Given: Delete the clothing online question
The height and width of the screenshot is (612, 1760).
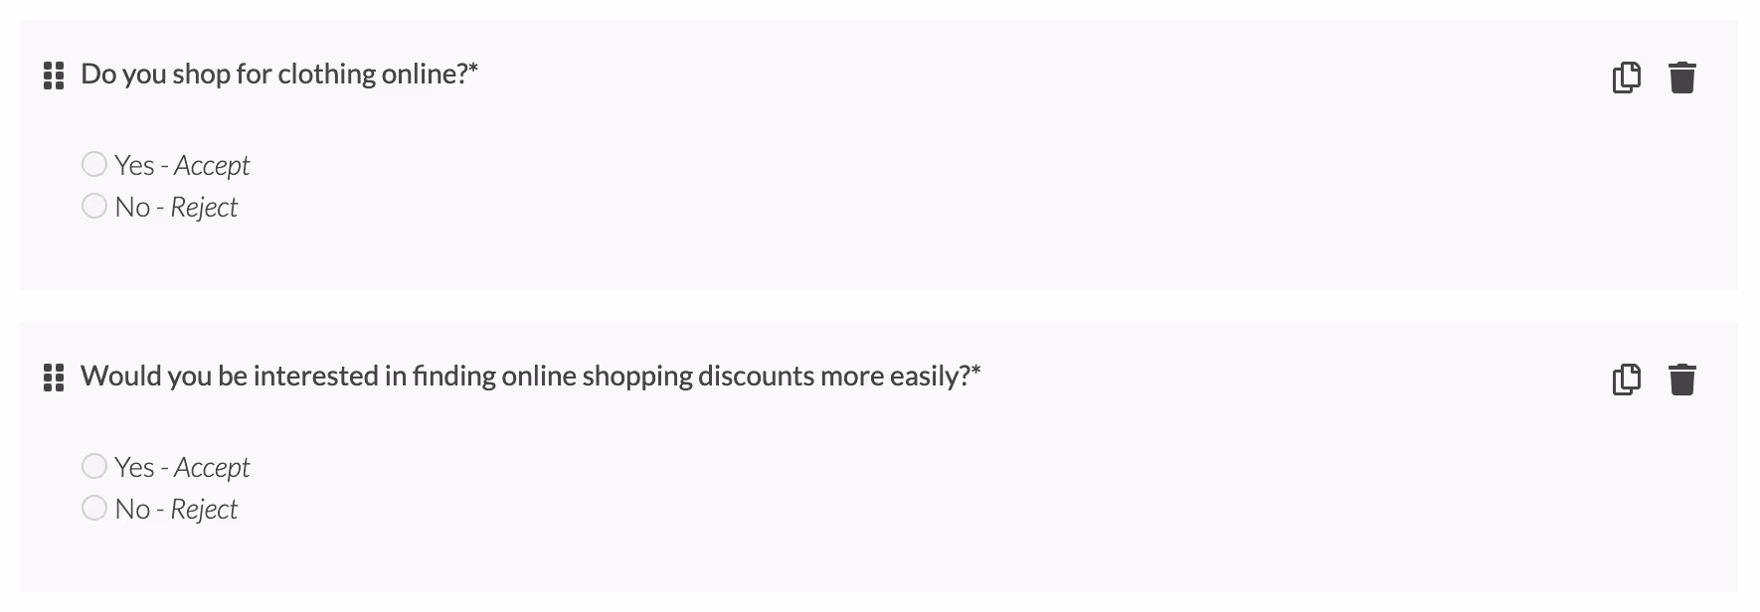Looking at the screenshot, I should [x=1682, y=76].
